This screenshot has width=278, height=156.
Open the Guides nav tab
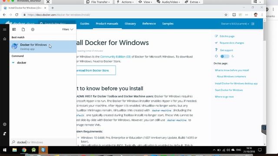(85, 23)
